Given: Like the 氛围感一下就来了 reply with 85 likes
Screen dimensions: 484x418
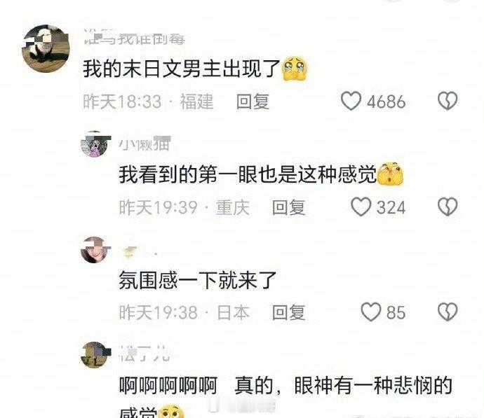Looking at the screenshot, I should [x=371, y=312].
